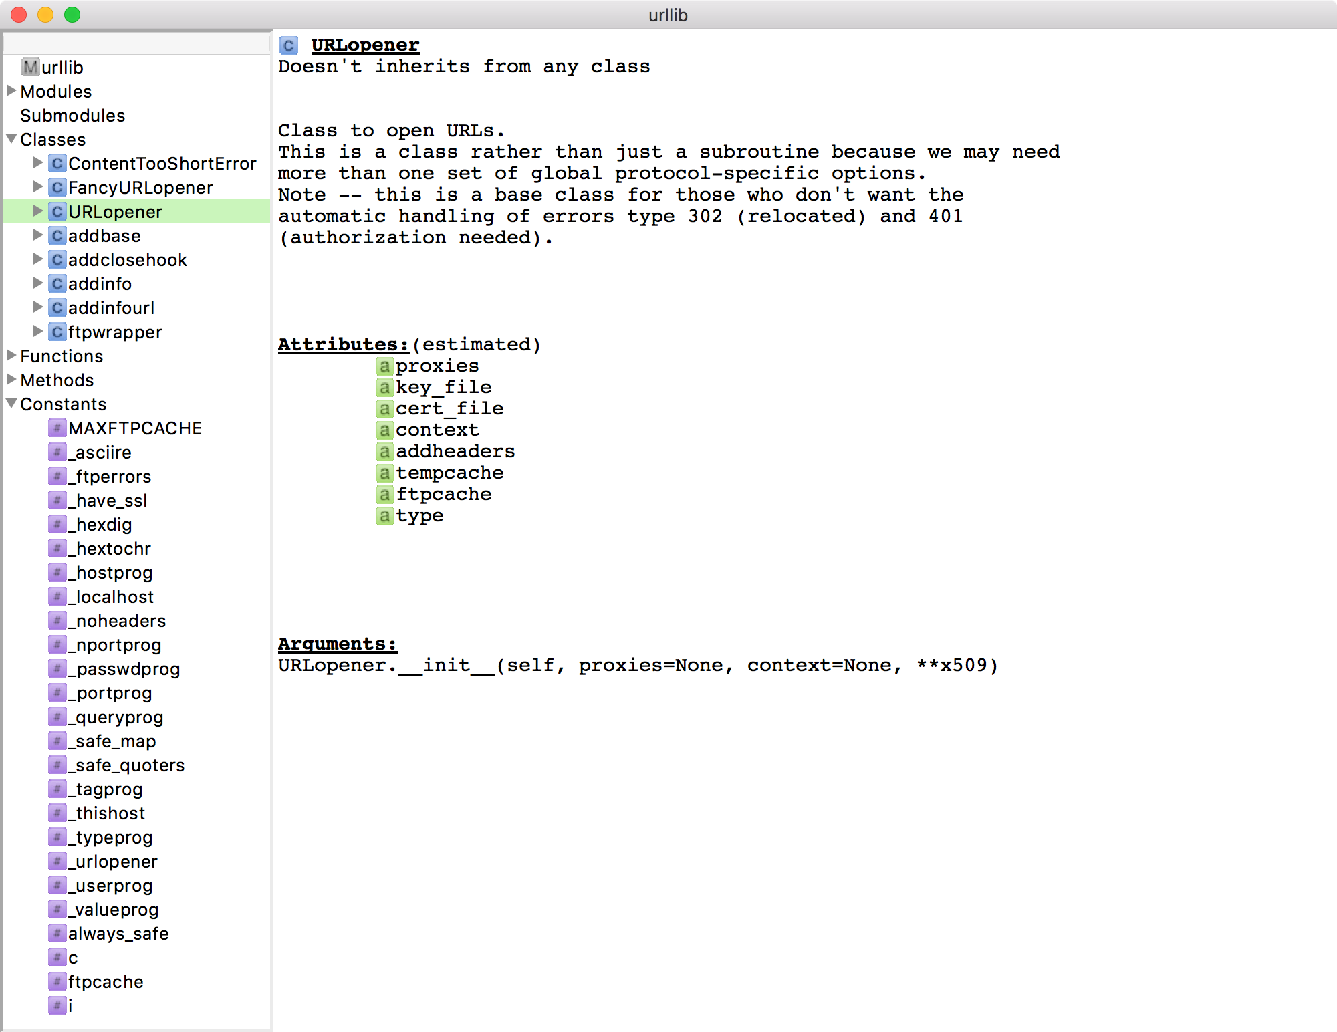Click the attribute icon next to proxies
Screen dimensions: 1337x1032
click(x=384, y=366)
